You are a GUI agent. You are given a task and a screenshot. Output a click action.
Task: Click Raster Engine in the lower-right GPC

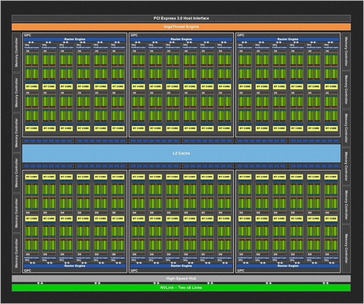tap(288, 266)
